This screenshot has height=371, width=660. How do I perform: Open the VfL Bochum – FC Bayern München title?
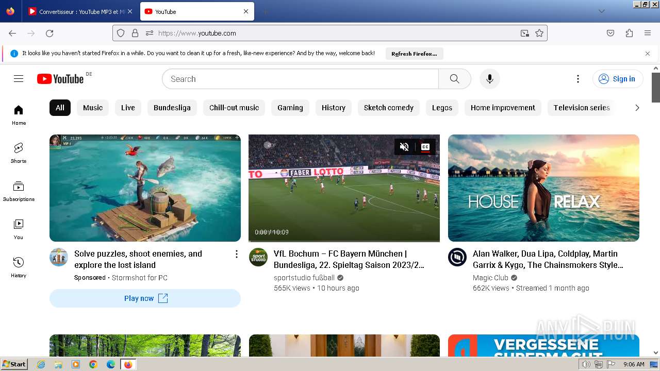349,259
